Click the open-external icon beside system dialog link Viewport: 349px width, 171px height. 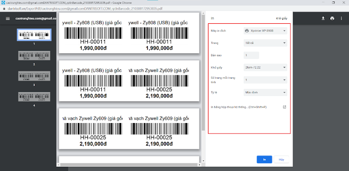click(x=284, y=107)
